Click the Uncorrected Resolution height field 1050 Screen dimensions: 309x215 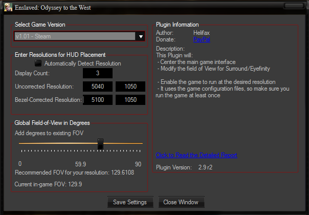coord(130,87)
